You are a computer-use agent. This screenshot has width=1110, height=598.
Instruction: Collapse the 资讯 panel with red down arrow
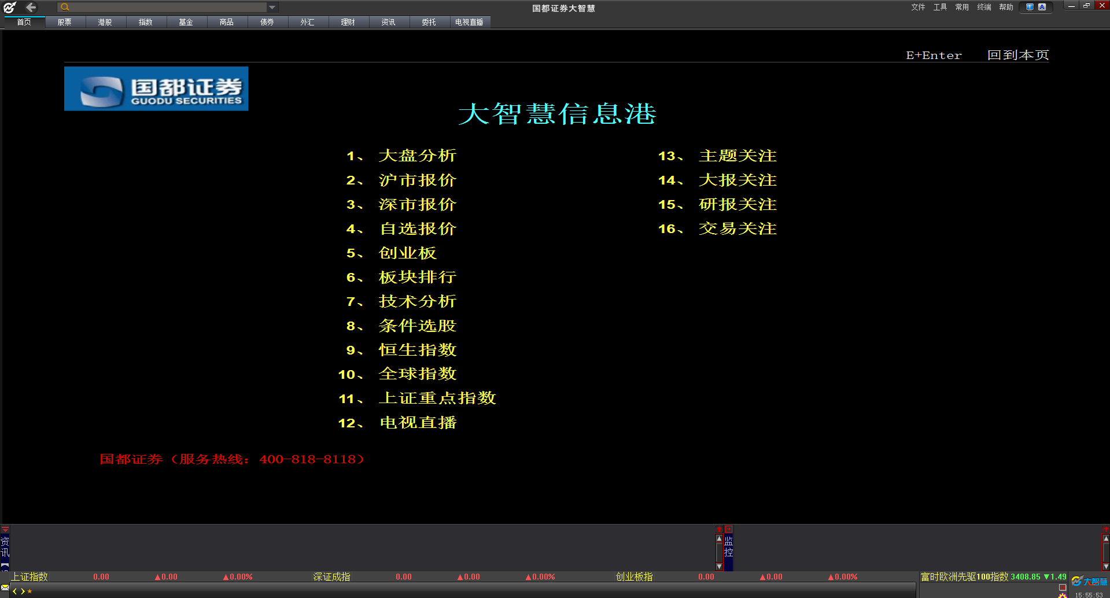pos(5,529)
